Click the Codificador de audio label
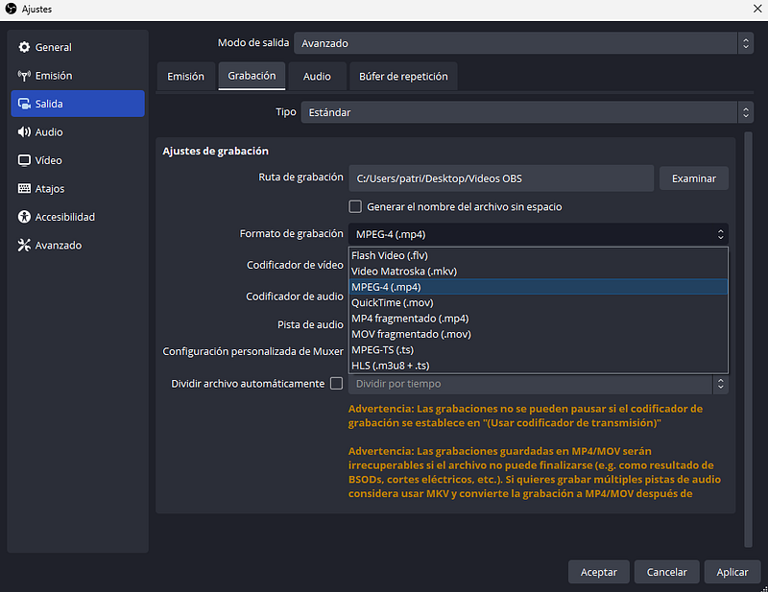 (x=295, y=296)
